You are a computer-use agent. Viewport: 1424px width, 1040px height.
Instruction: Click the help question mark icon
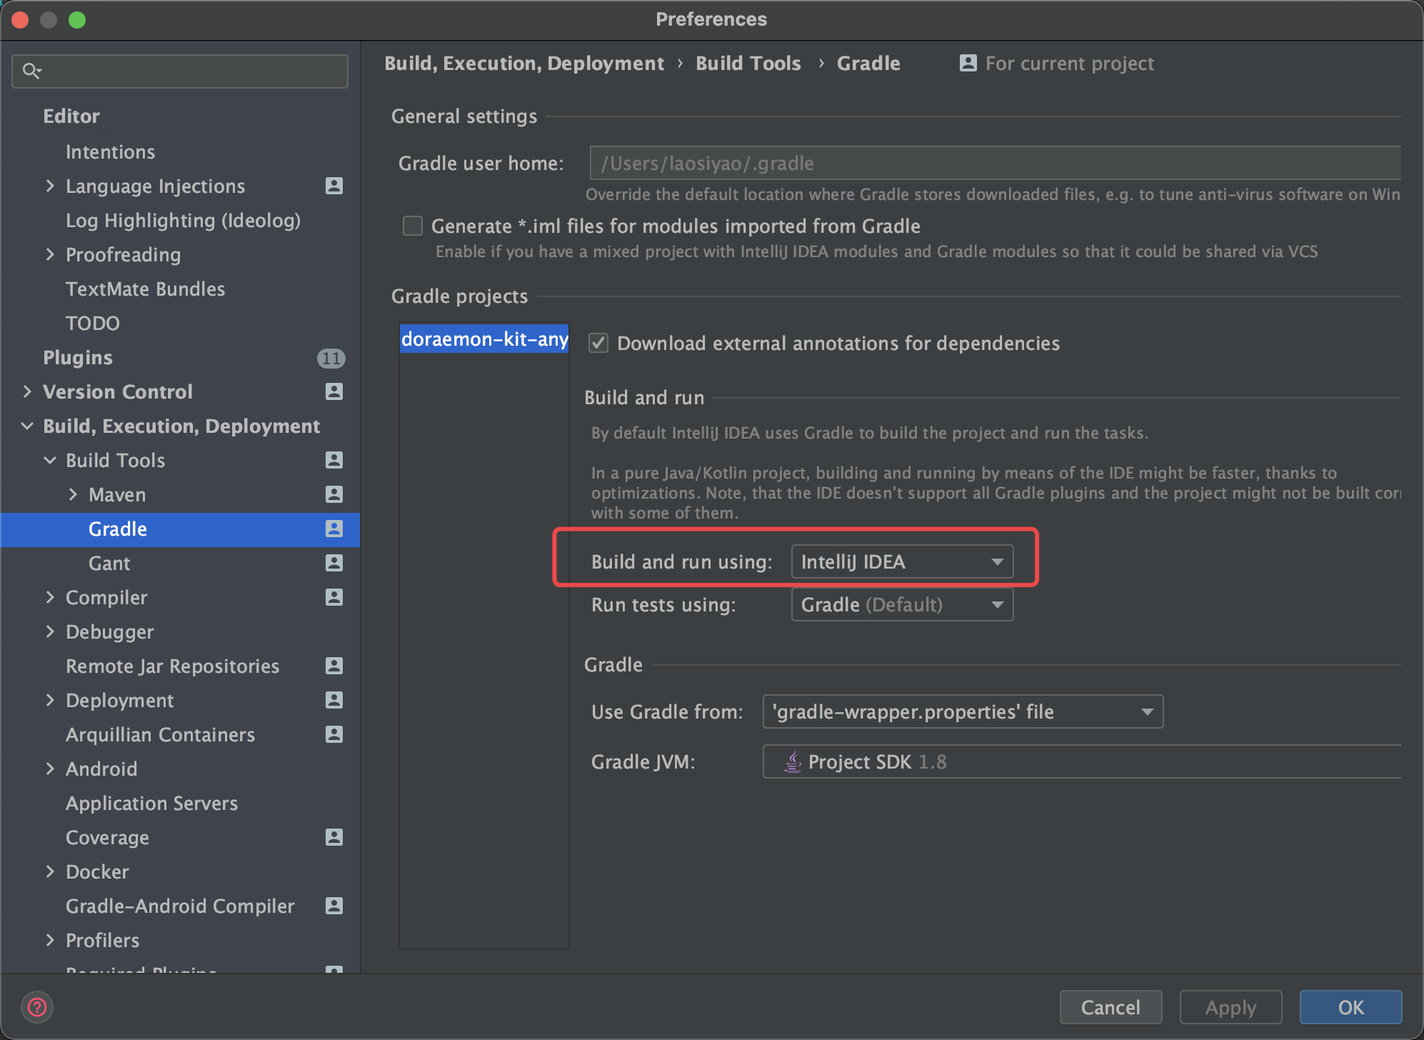pyautogui.click(x=37, y=1007)
